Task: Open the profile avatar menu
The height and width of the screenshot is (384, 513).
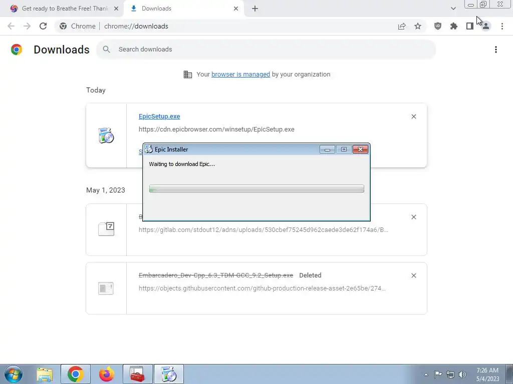Action: click(486, 26)
